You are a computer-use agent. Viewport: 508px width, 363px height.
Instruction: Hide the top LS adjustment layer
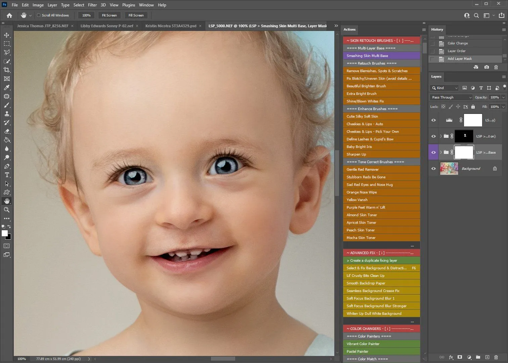click(433, 120)
